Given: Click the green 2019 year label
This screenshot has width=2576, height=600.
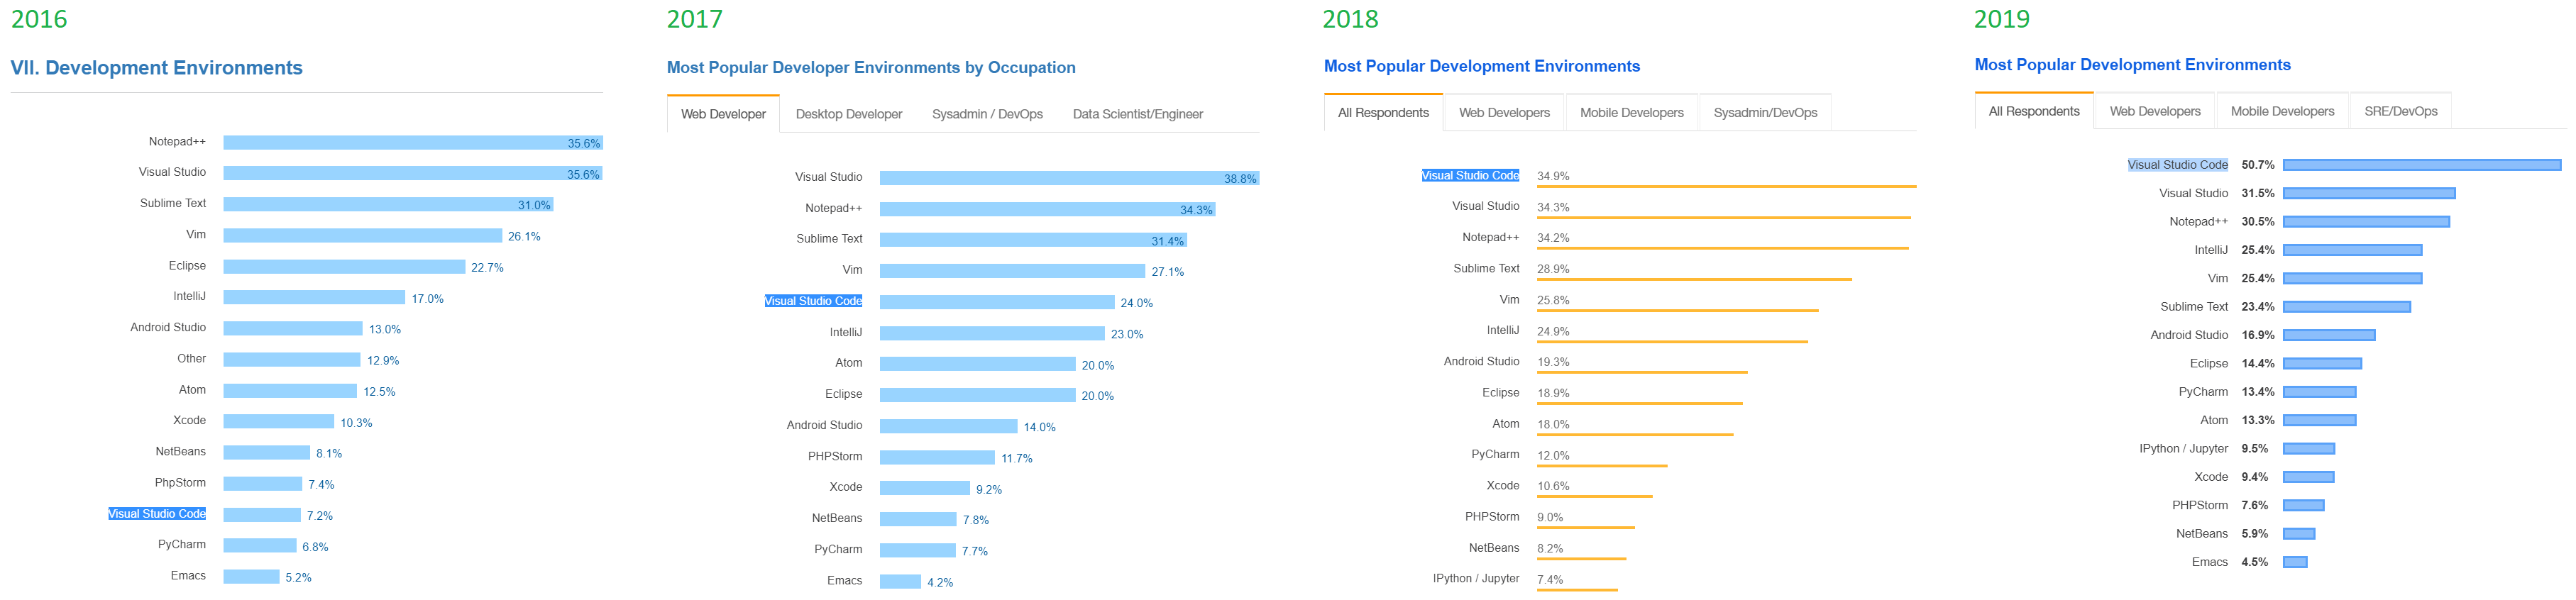Looking at the screenshot, I should pyautogui.click(x=2001, y=19).
